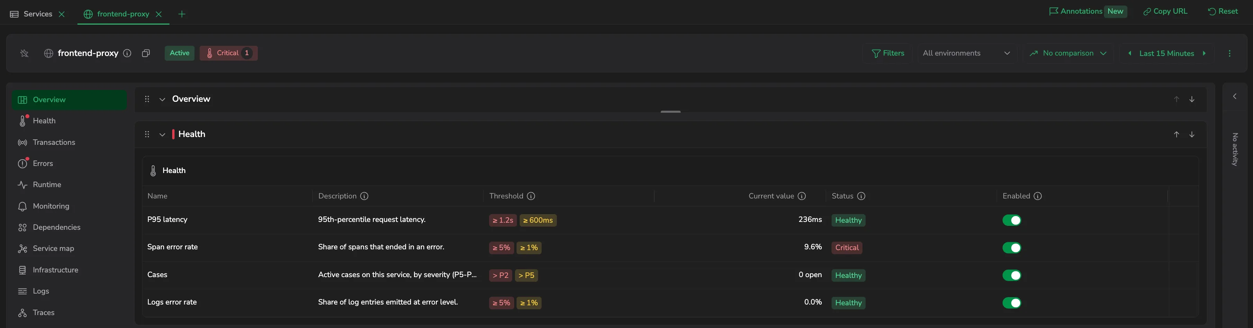Show Threshold column info tooltip
1253x328 pixels.
coord(531,196)
